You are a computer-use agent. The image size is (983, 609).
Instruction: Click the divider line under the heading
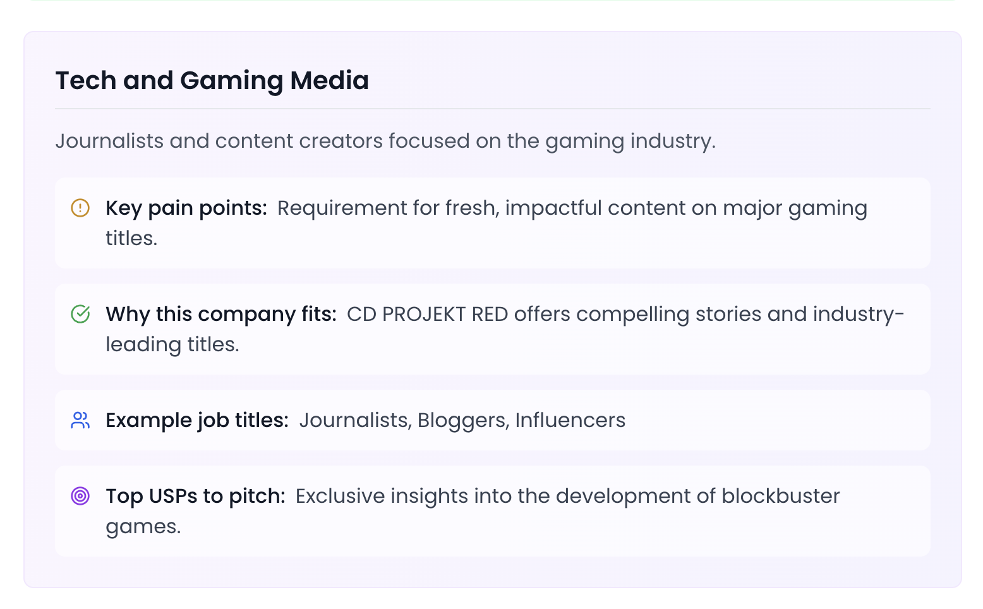tap(493, 109)
